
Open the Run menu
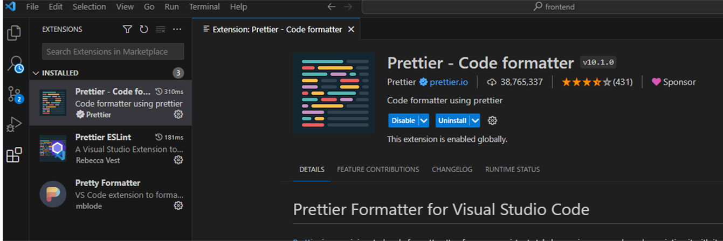tap(172, 7)
